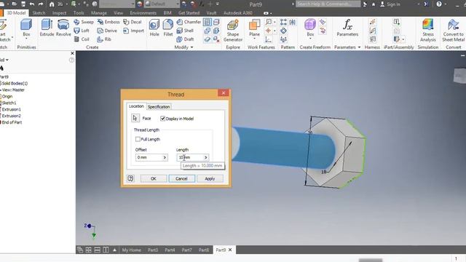Select Origin in the model browser
This screenshot has height=262, width=466.
[7, 96]
